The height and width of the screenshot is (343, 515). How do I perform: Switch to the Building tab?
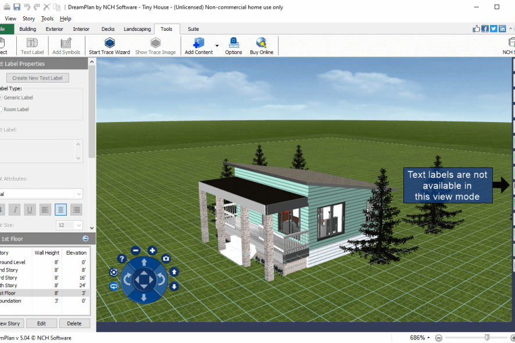point(27,29)
